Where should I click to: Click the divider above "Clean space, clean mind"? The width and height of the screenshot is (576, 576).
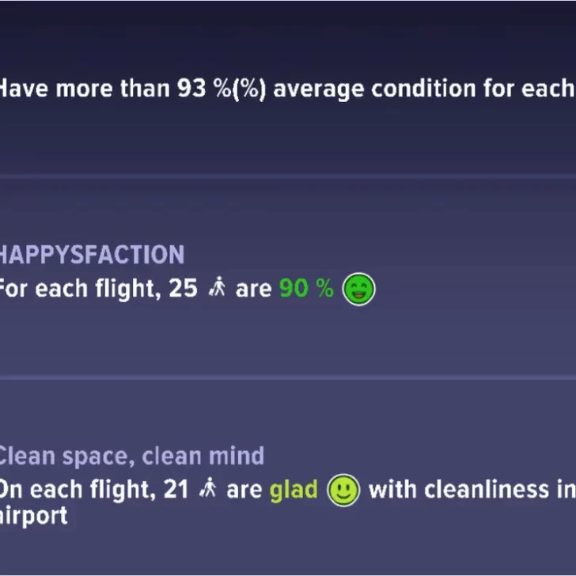click(288, 377)
